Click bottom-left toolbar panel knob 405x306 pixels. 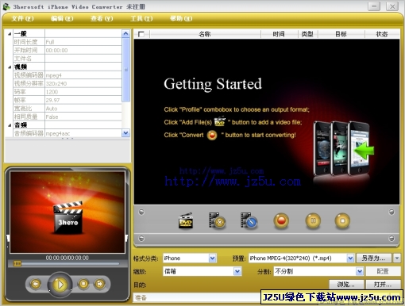pyautogui.click(x=141, y=239)
